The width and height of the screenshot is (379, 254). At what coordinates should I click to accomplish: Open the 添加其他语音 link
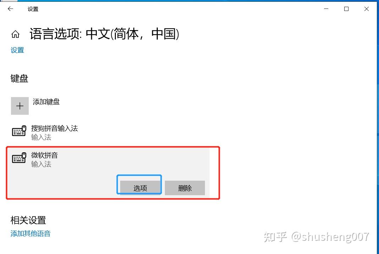click(x=30, y=233)
